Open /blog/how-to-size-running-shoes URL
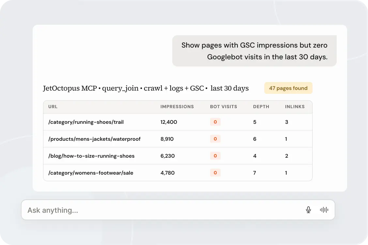Screen dimensions: 368x245 pos(91,156)
